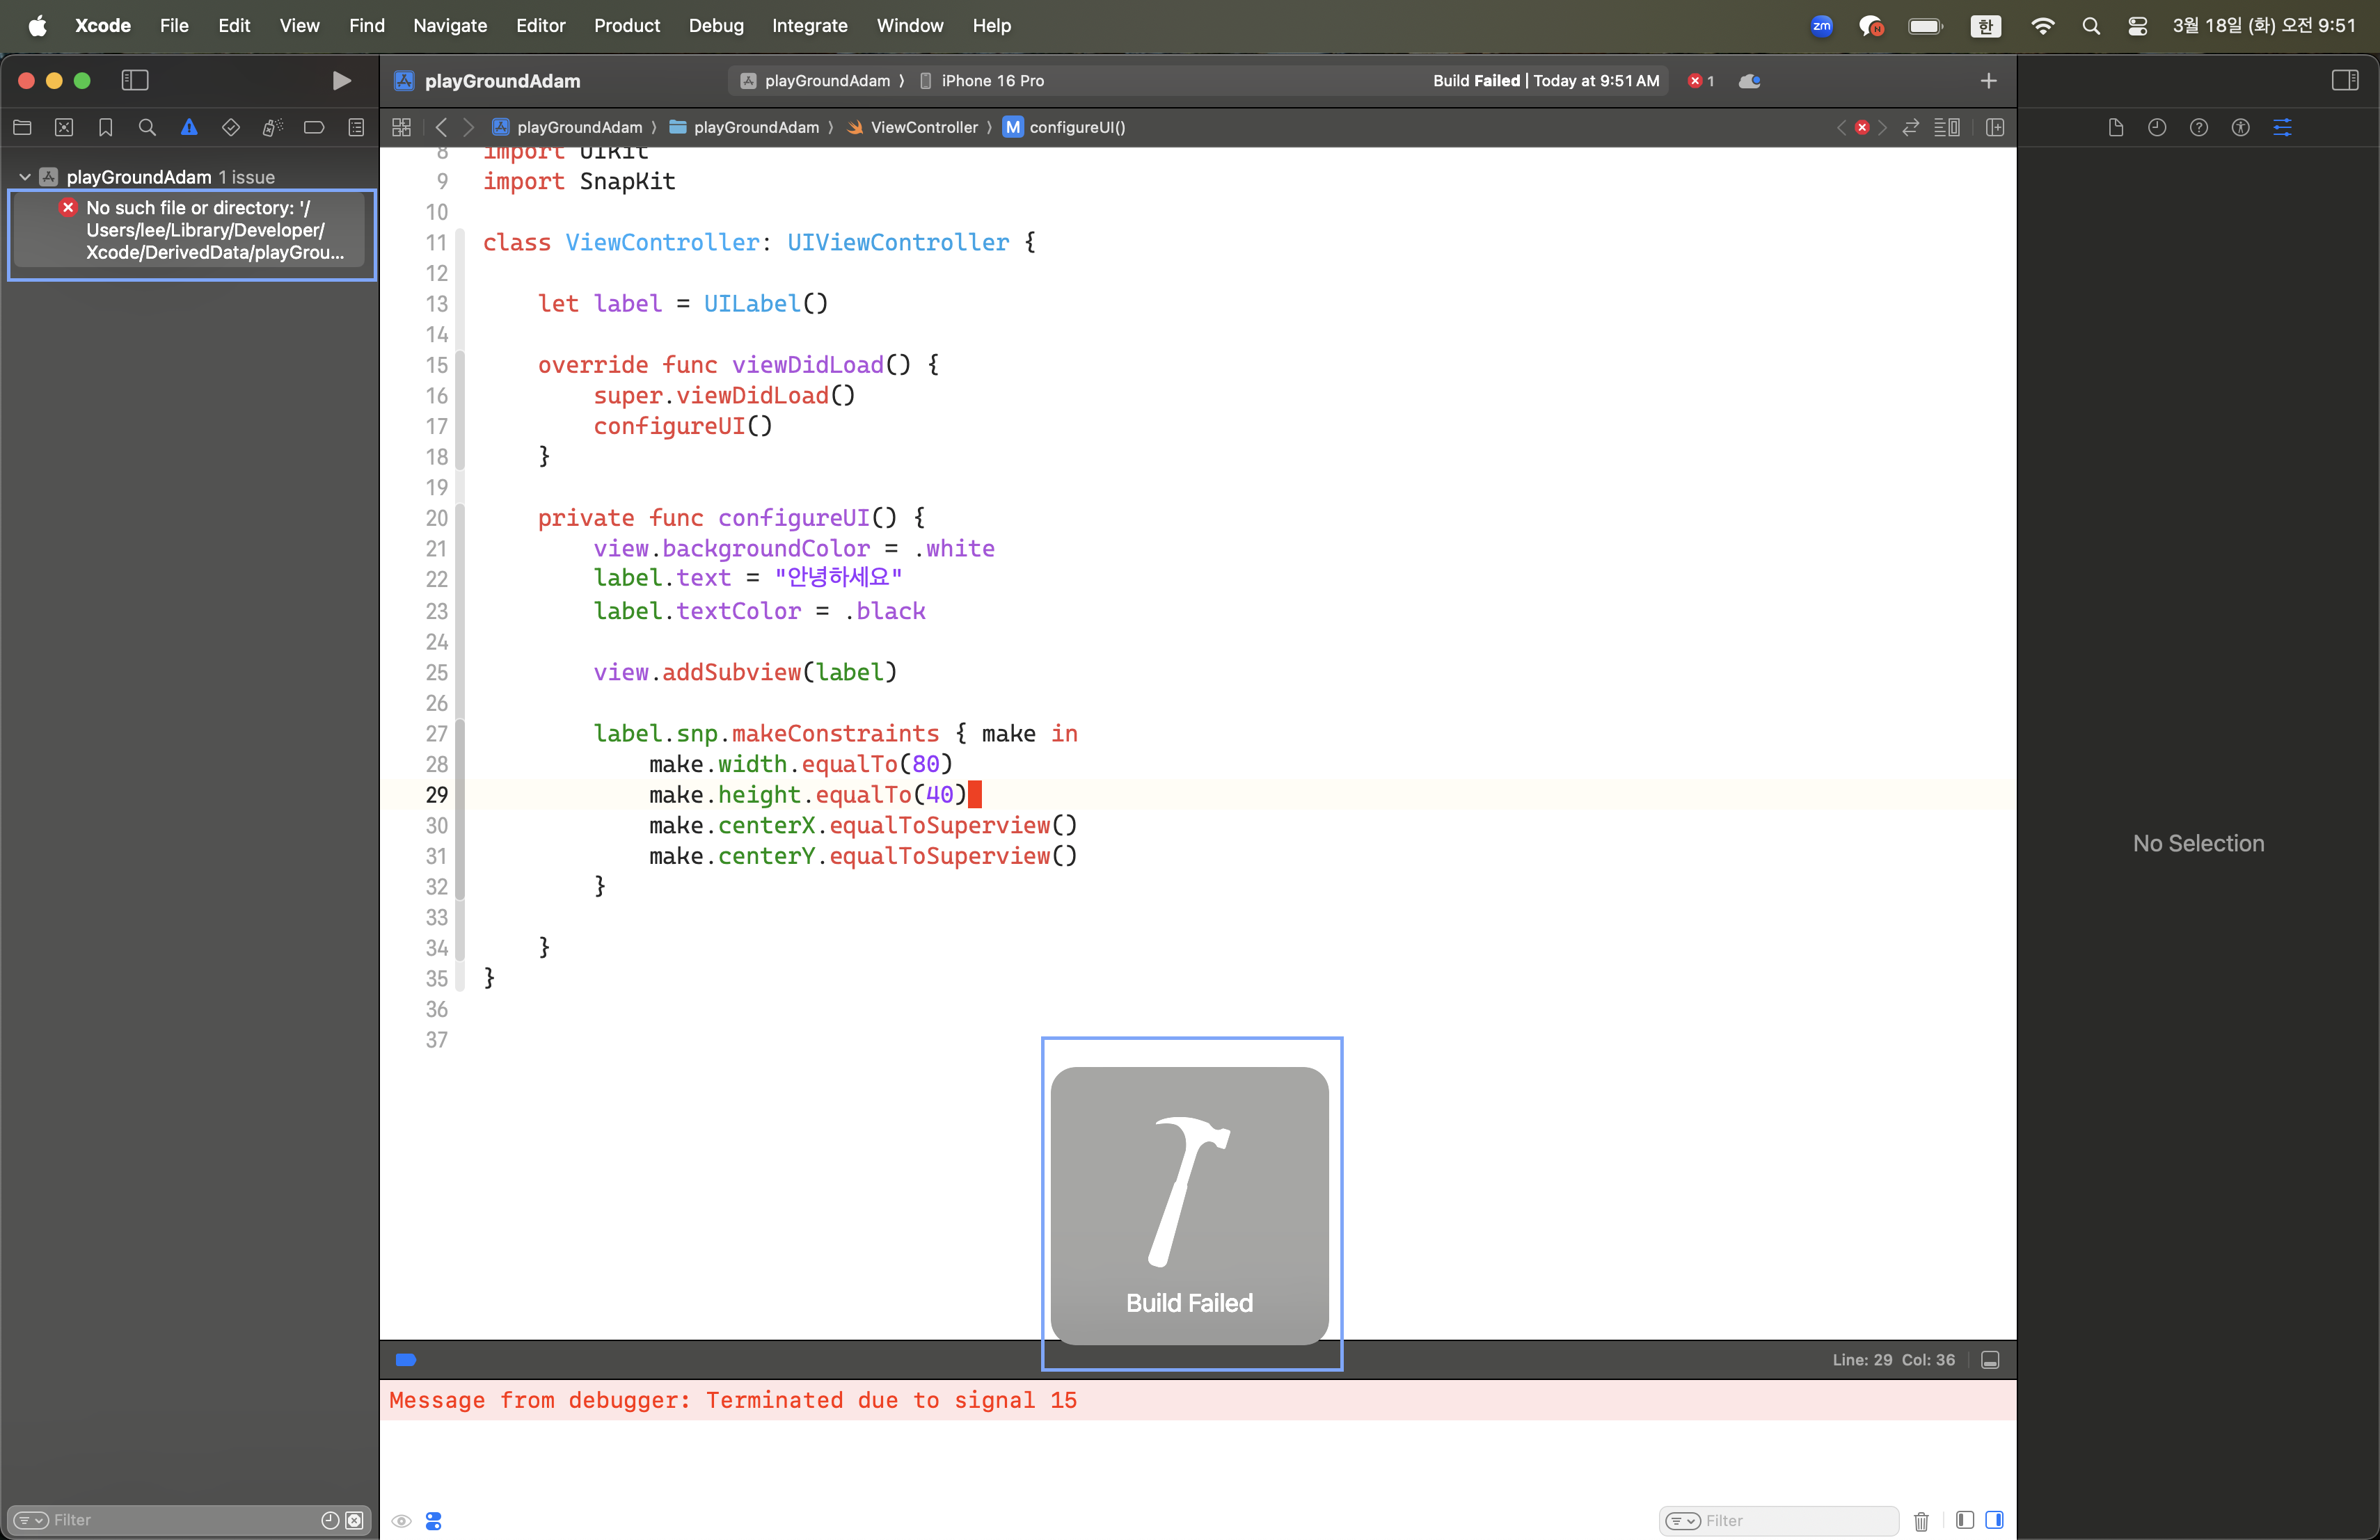Toggle the left navigator sidebar
The image size is (2380, 1540).
point(135,81)
